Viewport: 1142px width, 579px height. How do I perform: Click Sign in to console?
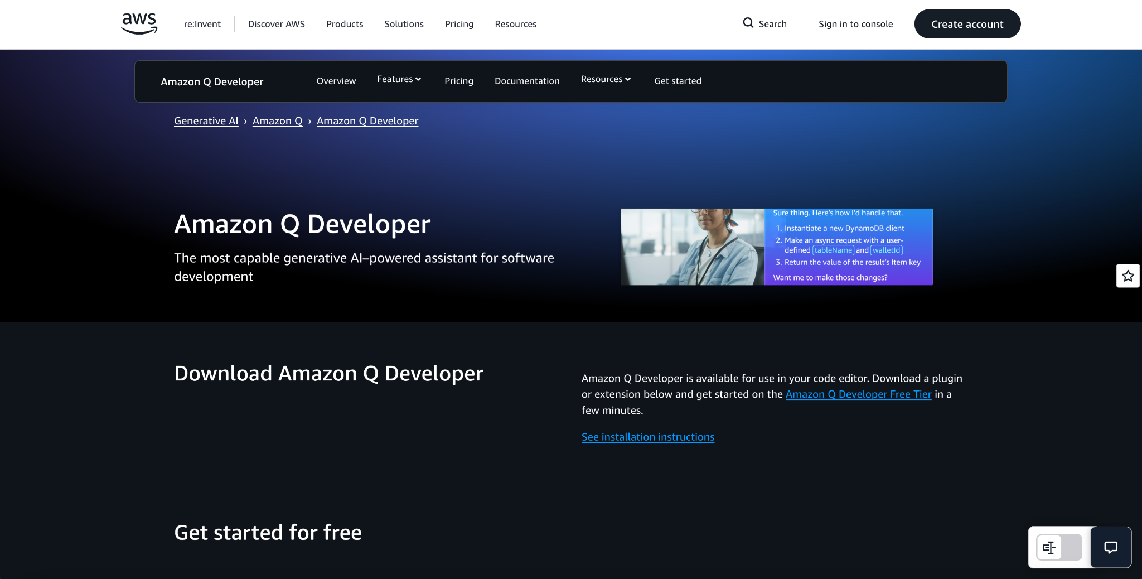click(856, 24)
